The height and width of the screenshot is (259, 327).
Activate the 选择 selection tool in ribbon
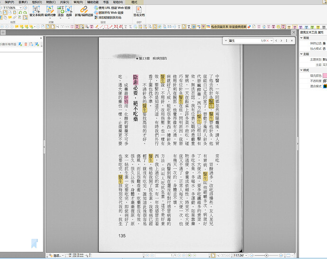tap(69, 11)
